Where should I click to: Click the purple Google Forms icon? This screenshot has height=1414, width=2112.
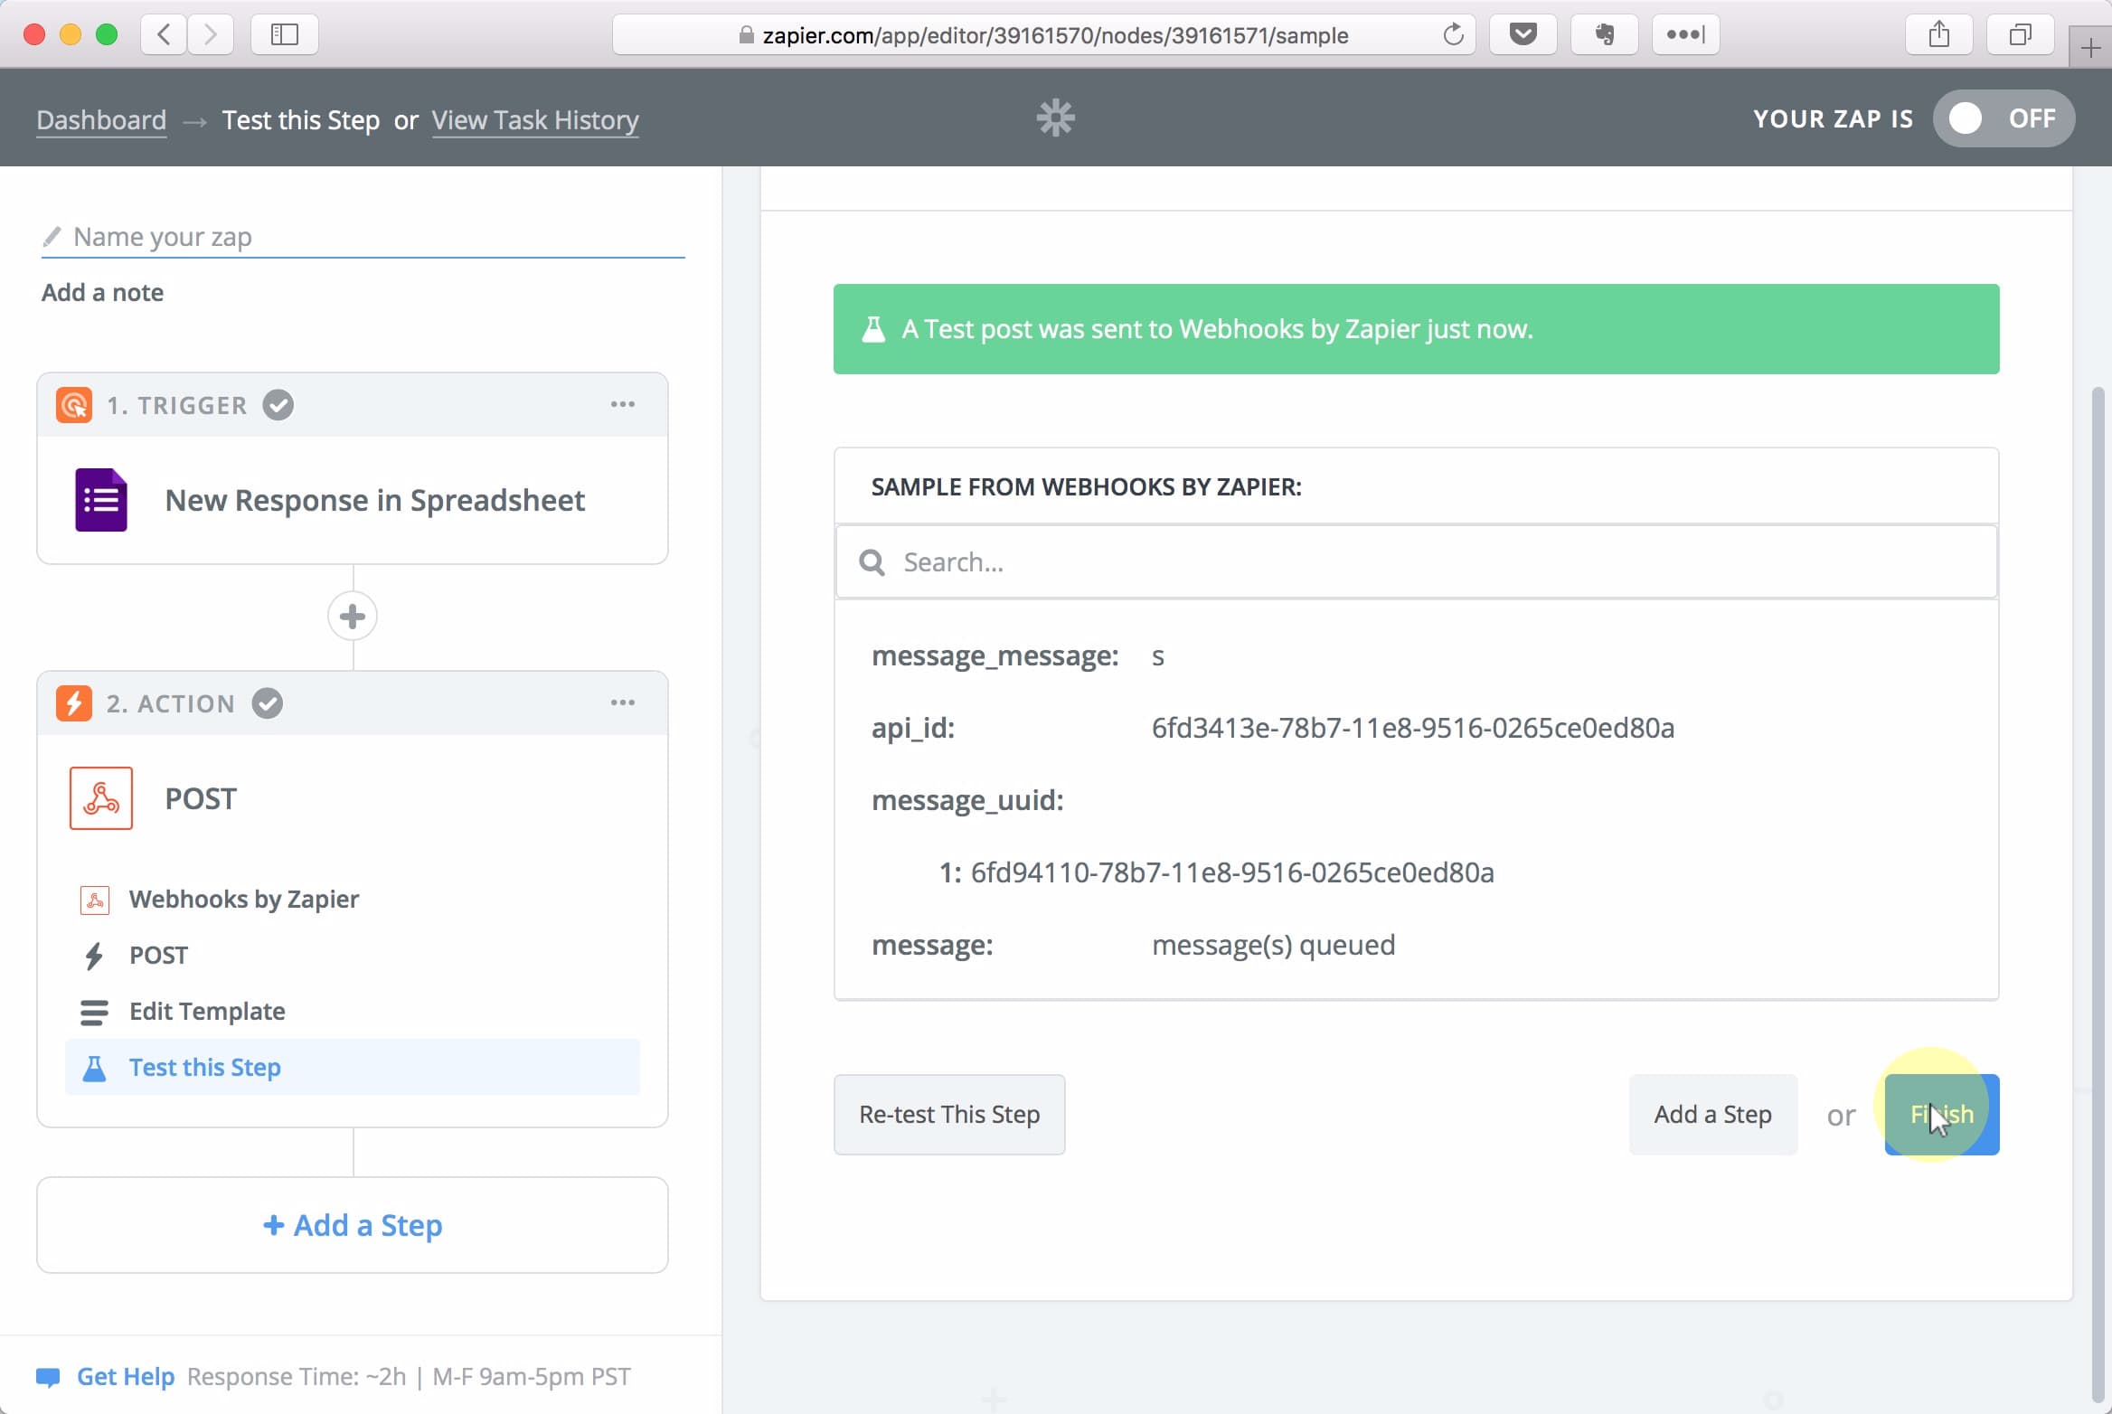pyautogui.click(x=100, y=500)
